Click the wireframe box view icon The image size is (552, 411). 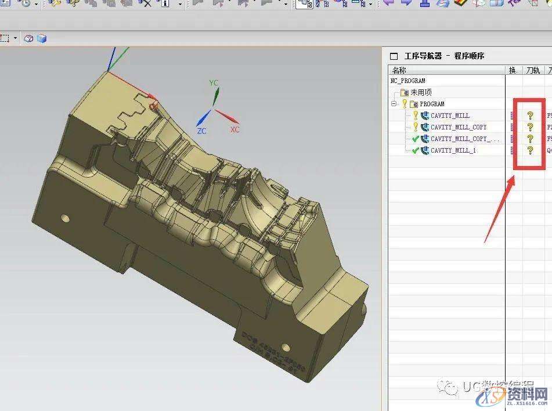click(x=29, y=39)
